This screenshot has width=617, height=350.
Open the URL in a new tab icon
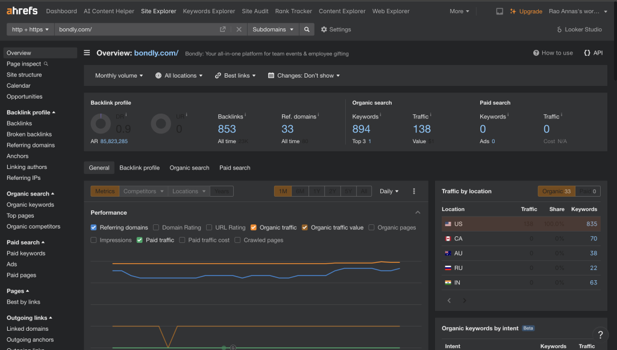(223, 29)
